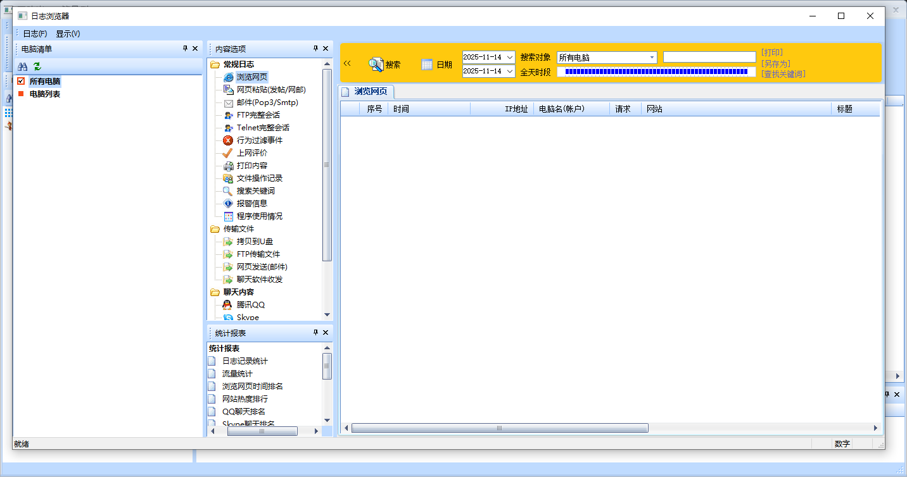The width and height of the screenshot is (907, 477).
Task: Pin the 内容选项 panel with pushpin
Action: [315, 49]
